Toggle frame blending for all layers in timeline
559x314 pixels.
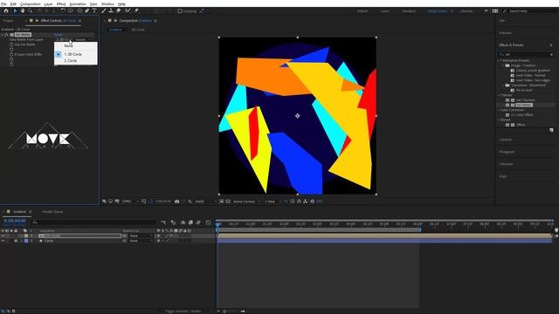[x=190, y=222]
